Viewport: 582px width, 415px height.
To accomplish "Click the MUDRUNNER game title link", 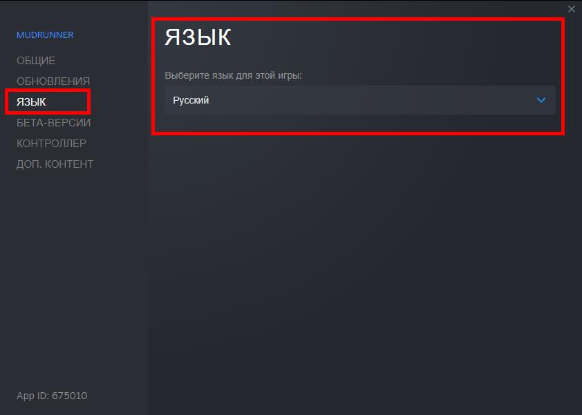I will coord(45,35).
